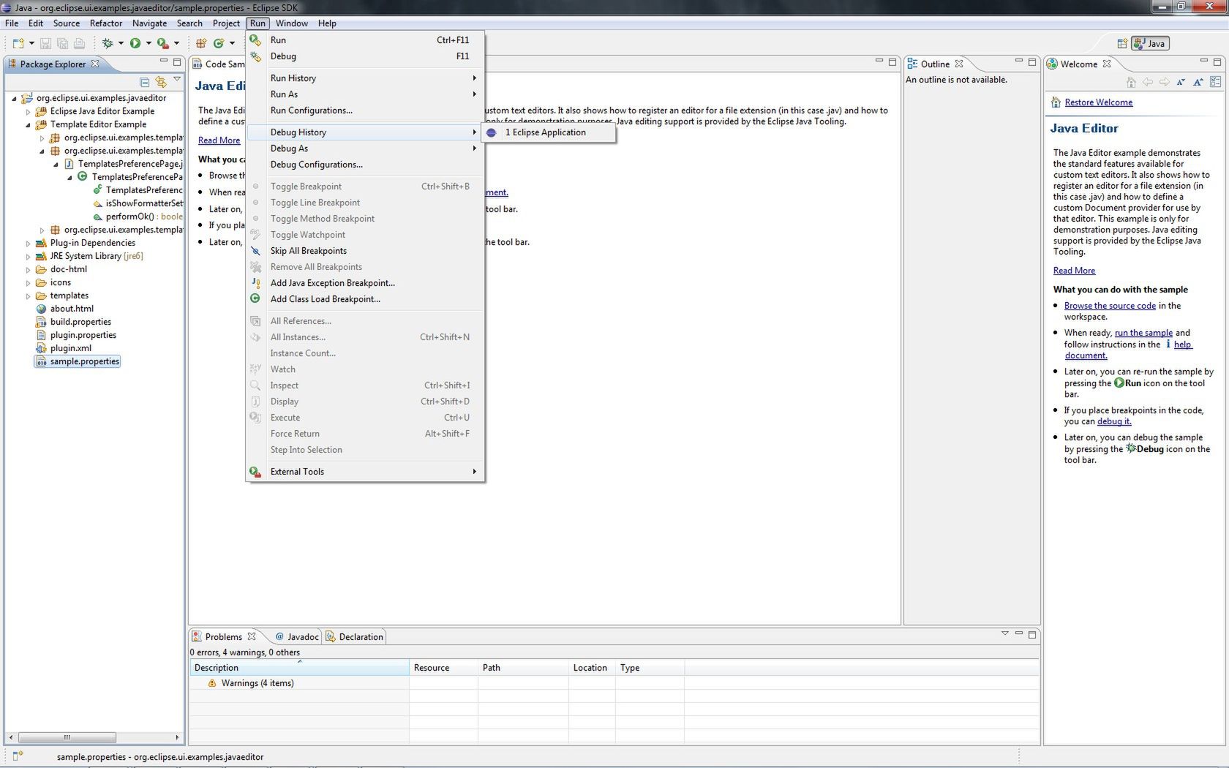This screenshot has width=1229, height=768.
Task: Collapse All in Package Explorer toolbar
Action: pos(144,82)
